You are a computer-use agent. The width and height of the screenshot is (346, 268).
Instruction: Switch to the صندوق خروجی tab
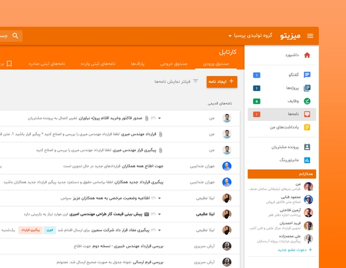[173, 64]
